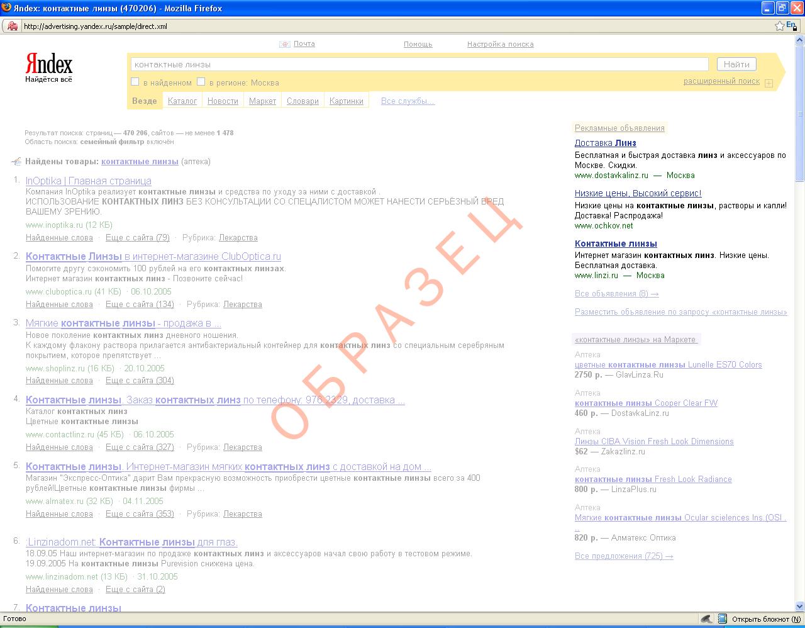Click the mail envelope icon next to Почта
The width and height of the screenshot is (805, 628).
click(x=284, y=44)
